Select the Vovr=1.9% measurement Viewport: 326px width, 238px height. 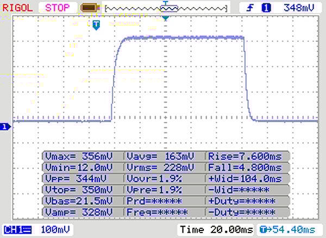[154, 178]
